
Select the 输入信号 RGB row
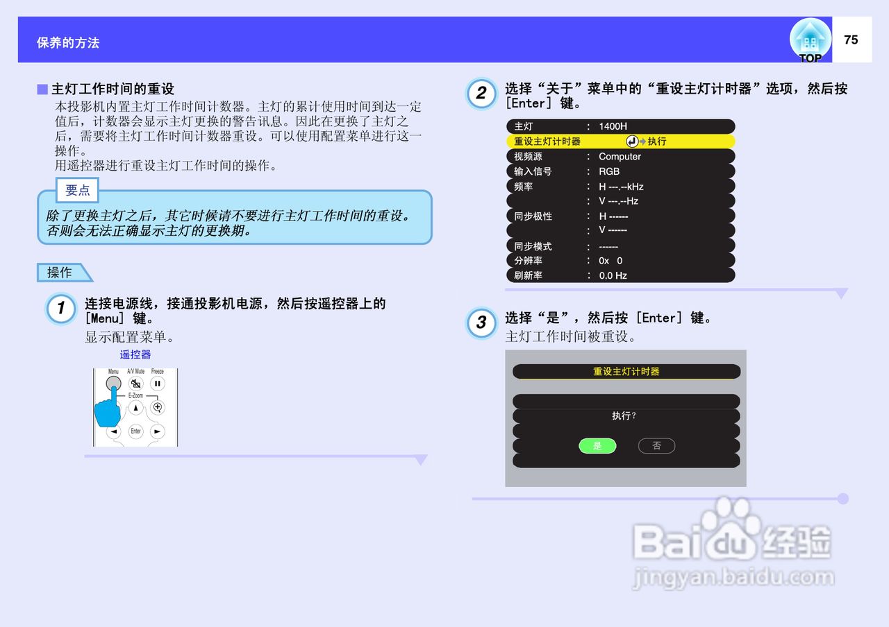click(x=620, y=171)
